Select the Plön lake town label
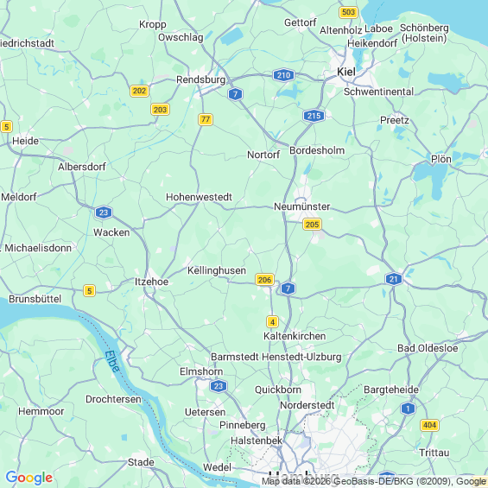 click(x=441, y=159)
